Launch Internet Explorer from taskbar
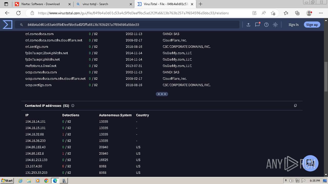The height and width of the screenshot is (184, 328). click(20, 180)
